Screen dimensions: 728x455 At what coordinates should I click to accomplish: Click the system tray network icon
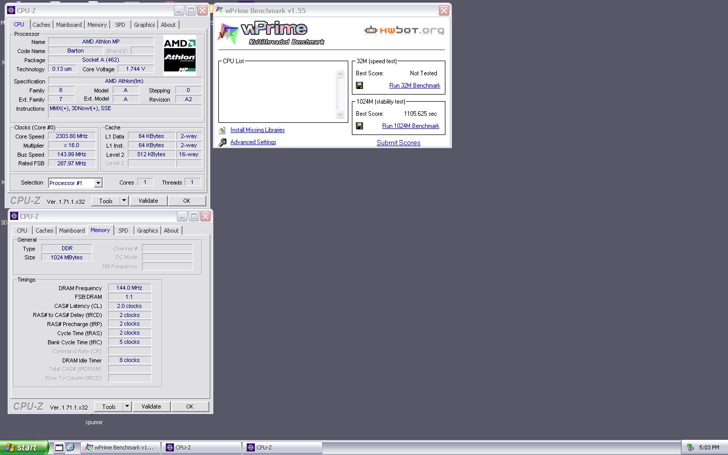coord(690,447)
